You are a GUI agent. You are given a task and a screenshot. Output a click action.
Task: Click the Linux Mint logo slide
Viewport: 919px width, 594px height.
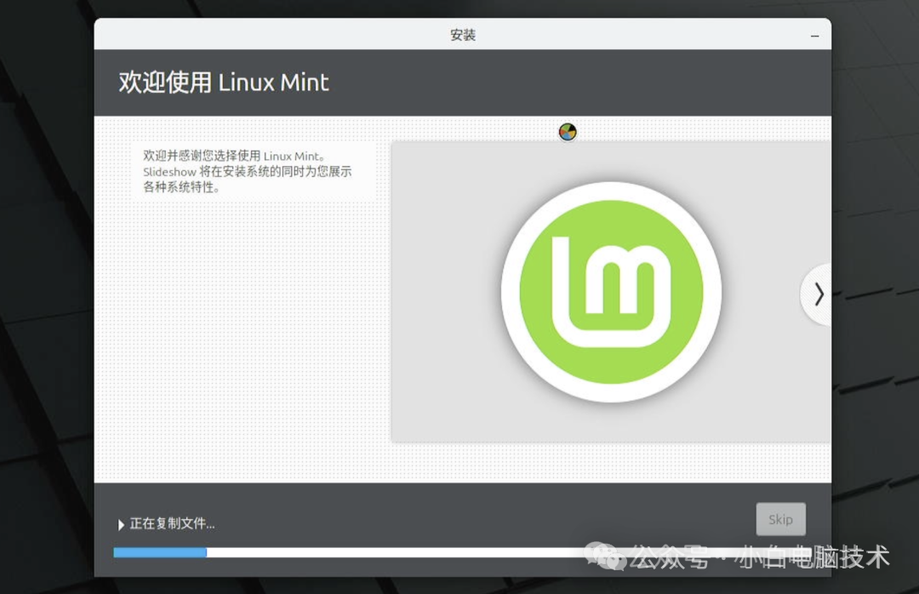tap(611, 291)
